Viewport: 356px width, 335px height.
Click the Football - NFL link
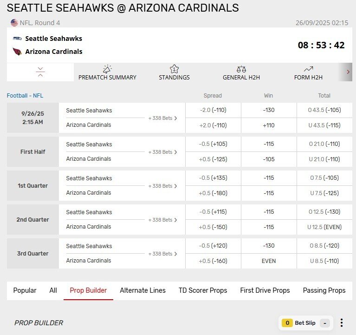25,96
